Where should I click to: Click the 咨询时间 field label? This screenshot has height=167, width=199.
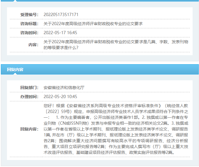[x=29, y=33]
